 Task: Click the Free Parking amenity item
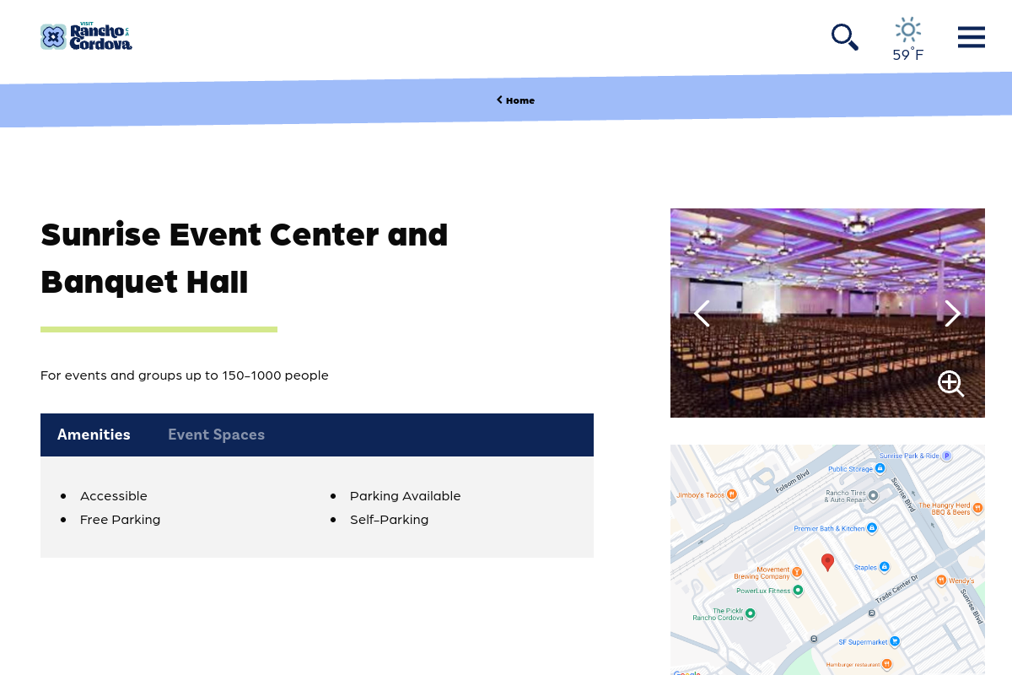[x=120, y=520]
